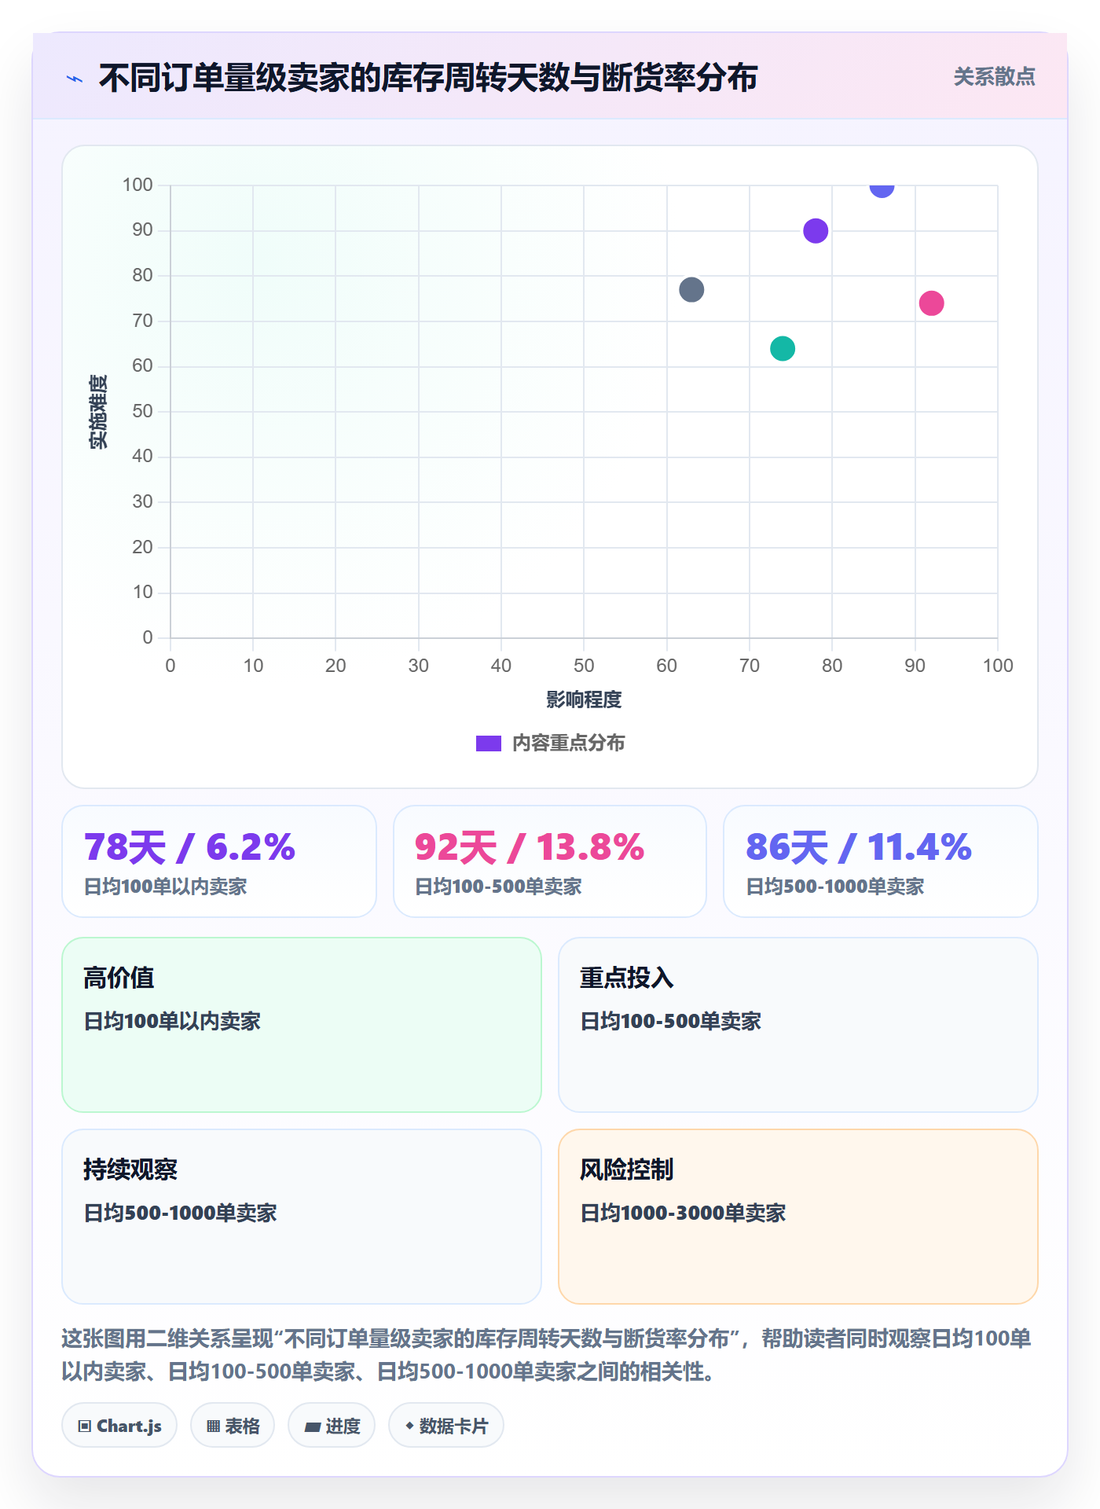This screenshot has width=1100, height=1509.
Task: Click the x-axis tick label 50
Action: click(584, 666)
